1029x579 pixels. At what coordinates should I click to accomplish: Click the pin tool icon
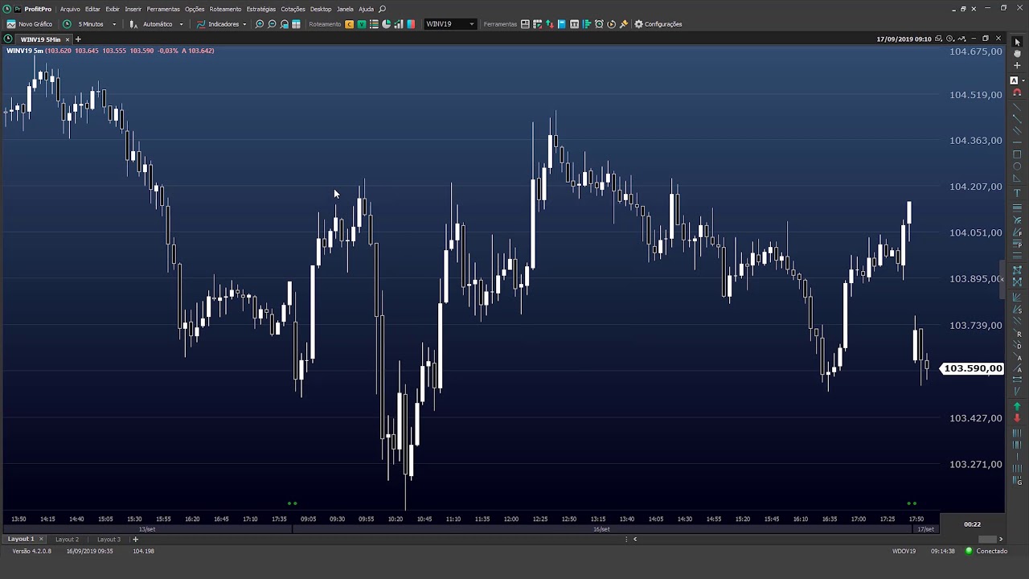pyautogui.click(x=623, y=24)
